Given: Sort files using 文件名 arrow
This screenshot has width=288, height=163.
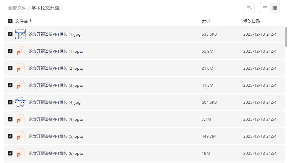Looking at the screenshot, I should click(31, 21).
